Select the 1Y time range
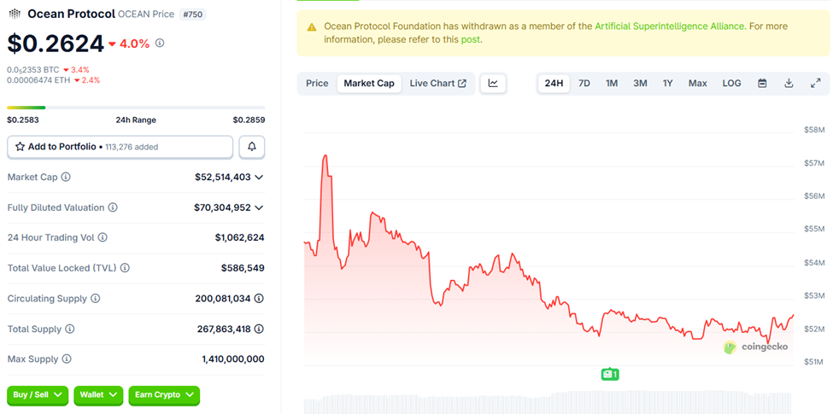This screenshot has height=414, width=833. (667, 83)
